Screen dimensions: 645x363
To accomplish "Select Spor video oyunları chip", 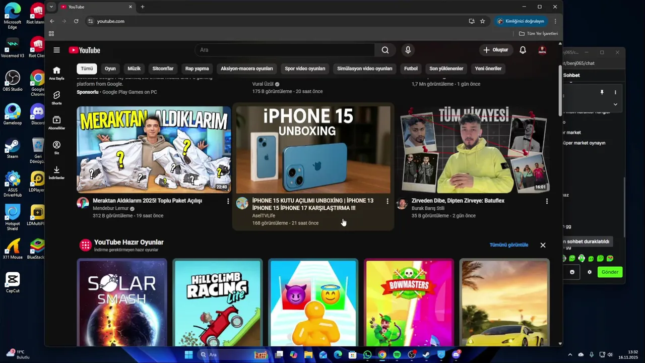I will coord(305,69).
